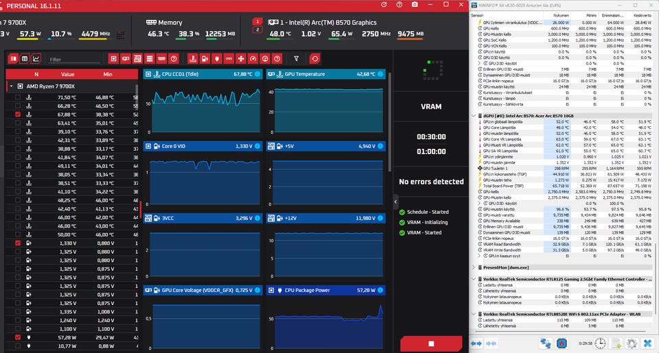659x353 pixels.
Task: Open HWiNFO settings gear icon
Action: pyautogui.click(x=632, y=343)
